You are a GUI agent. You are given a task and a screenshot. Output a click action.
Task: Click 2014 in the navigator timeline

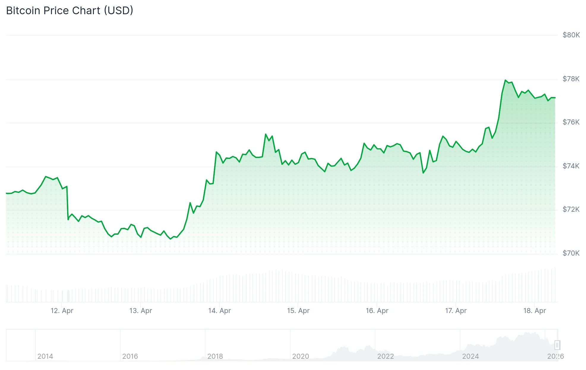pos(45,356)
